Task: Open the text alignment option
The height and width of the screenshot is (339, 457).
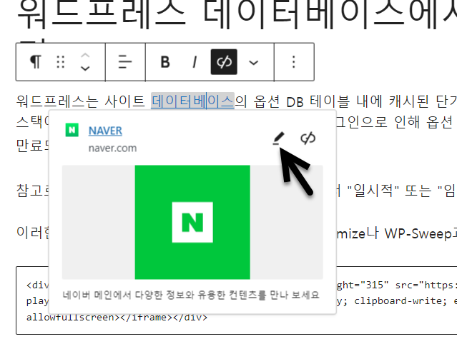Action: click(125, 62)
